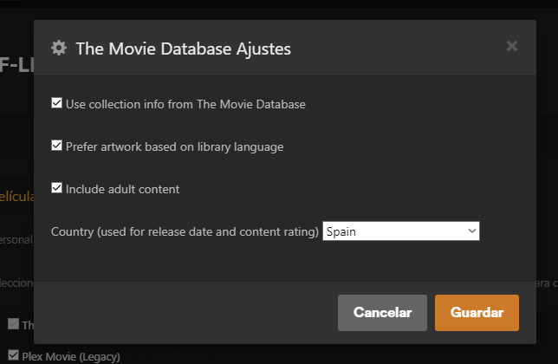
Task: Click 'Prefer artwork based on library language' label
Action: [175, 147]
